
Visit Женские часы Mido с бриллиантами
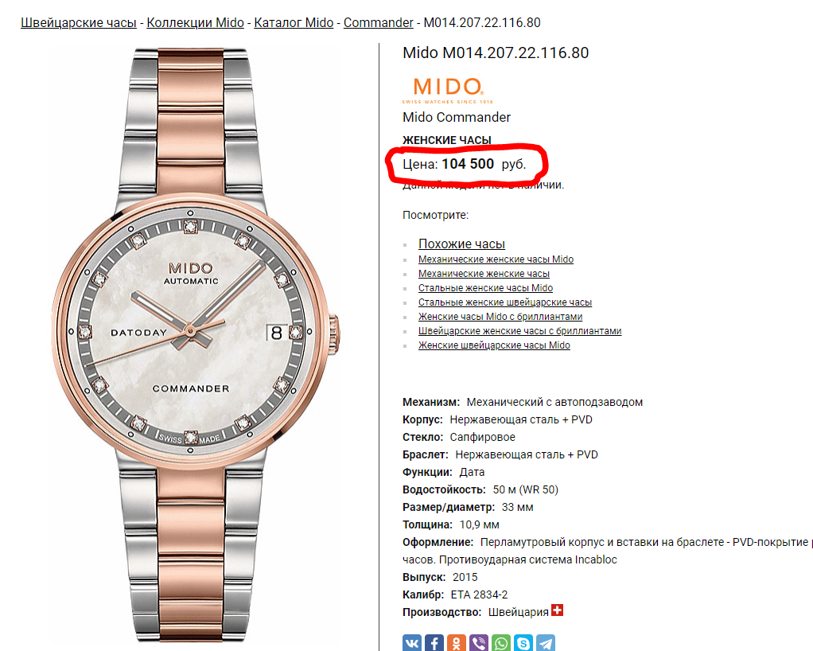point(500,317)
